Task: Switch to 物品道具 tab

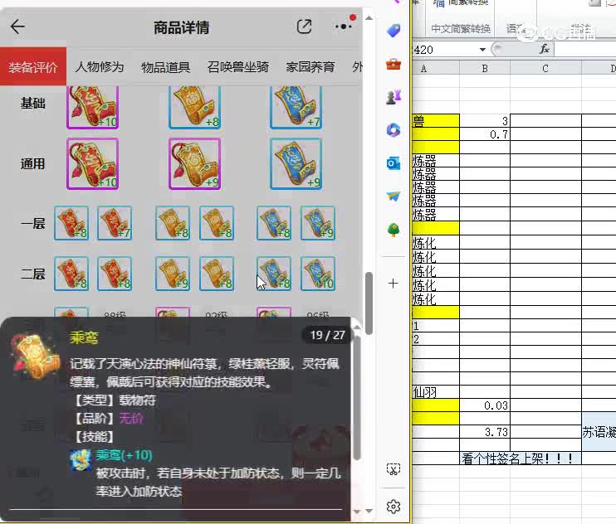Action: (x=165, y=67)
